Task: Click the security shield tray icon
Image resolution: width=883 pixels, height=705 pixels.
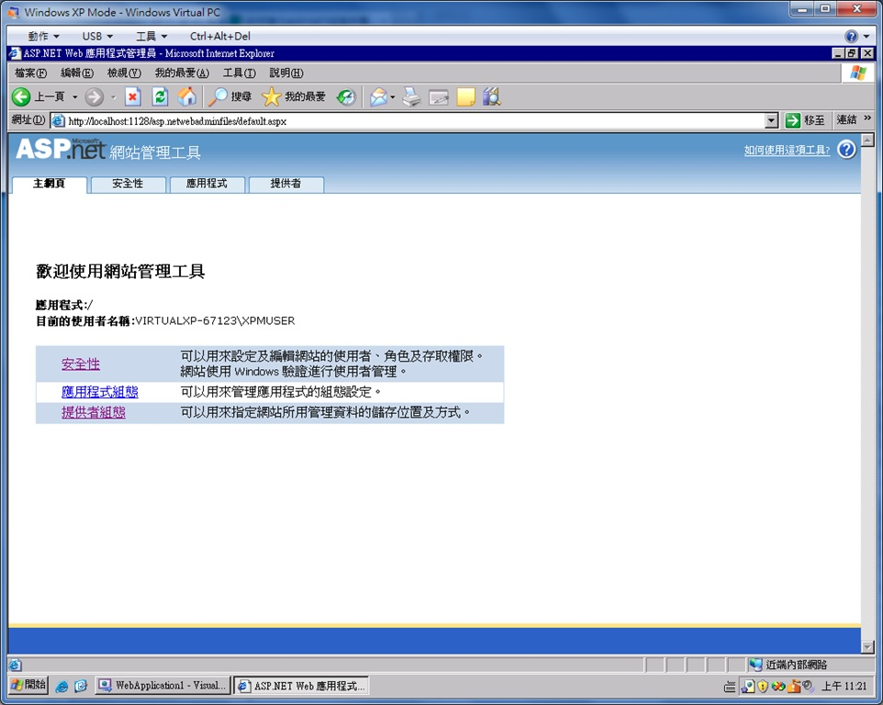Action: tap(763, 686)
